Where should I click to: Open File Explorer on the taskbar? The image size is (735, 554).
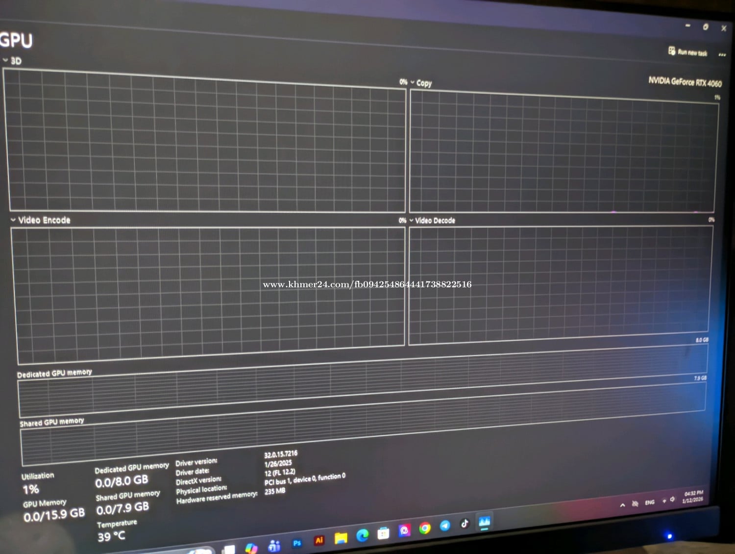pos(341,538)
